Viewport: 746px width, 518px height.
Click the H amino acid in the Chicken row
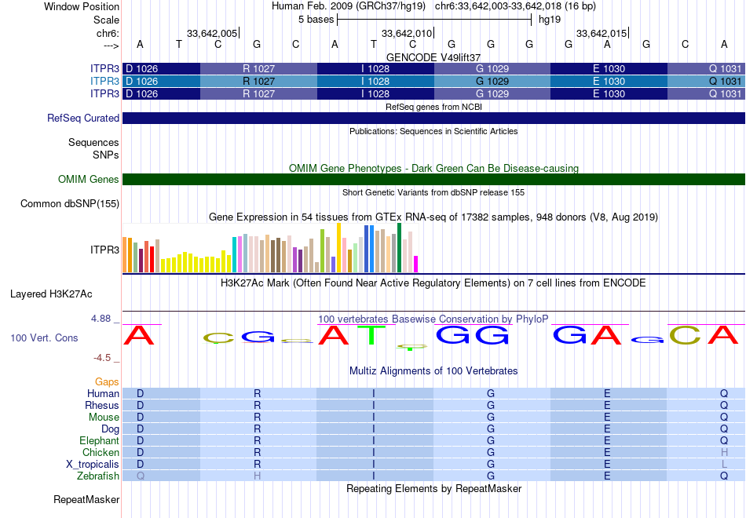[x=724, y=452]
